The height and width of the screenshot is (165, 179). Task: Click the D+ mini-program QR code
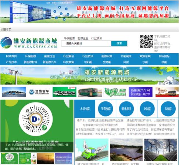(x=36, y=119)
